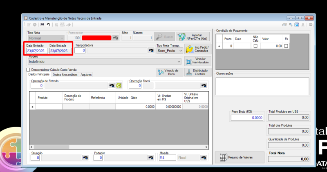Click the Undo arrow toolbar icon
This screenshot has width=327, height=172.
(x=48, y=25)
